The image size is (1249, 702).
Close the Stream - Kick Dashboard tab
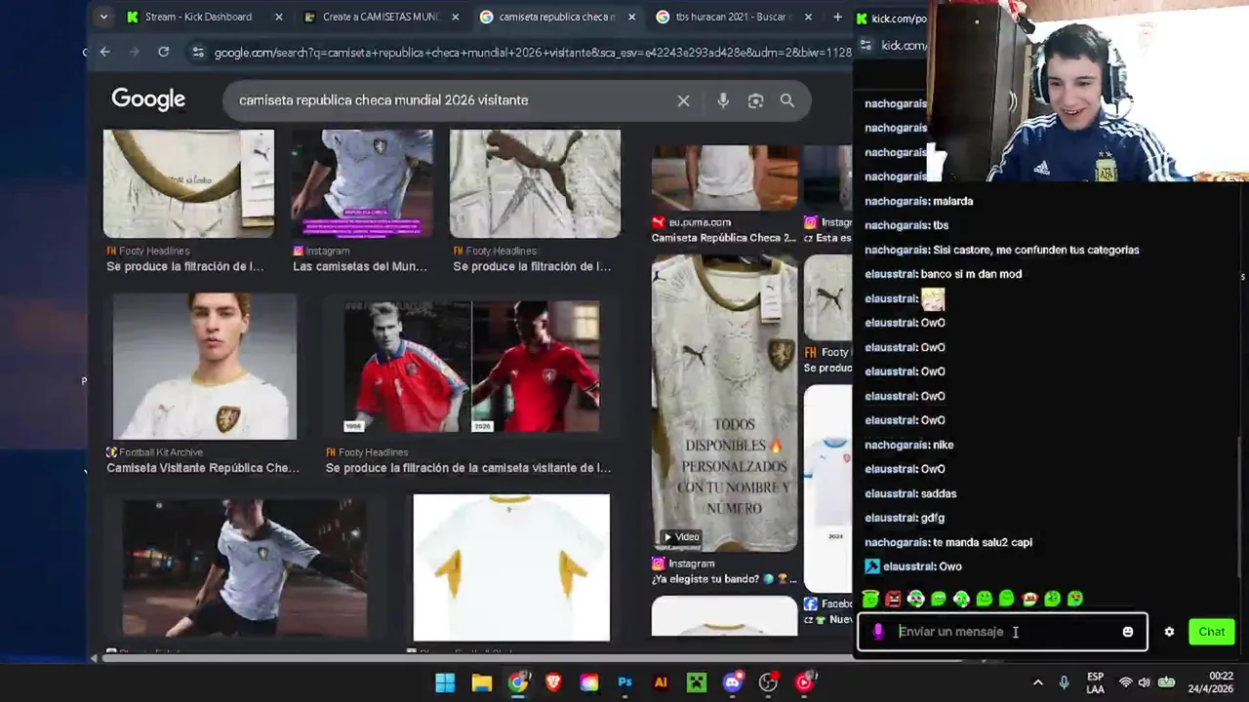(278, 17)
